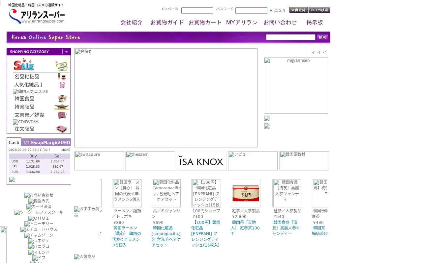422x263 pixels.
Task: Open the 韓国ラーメン 辛ラーメン product link
Action: pyautogui.click(x=127, y=236)
